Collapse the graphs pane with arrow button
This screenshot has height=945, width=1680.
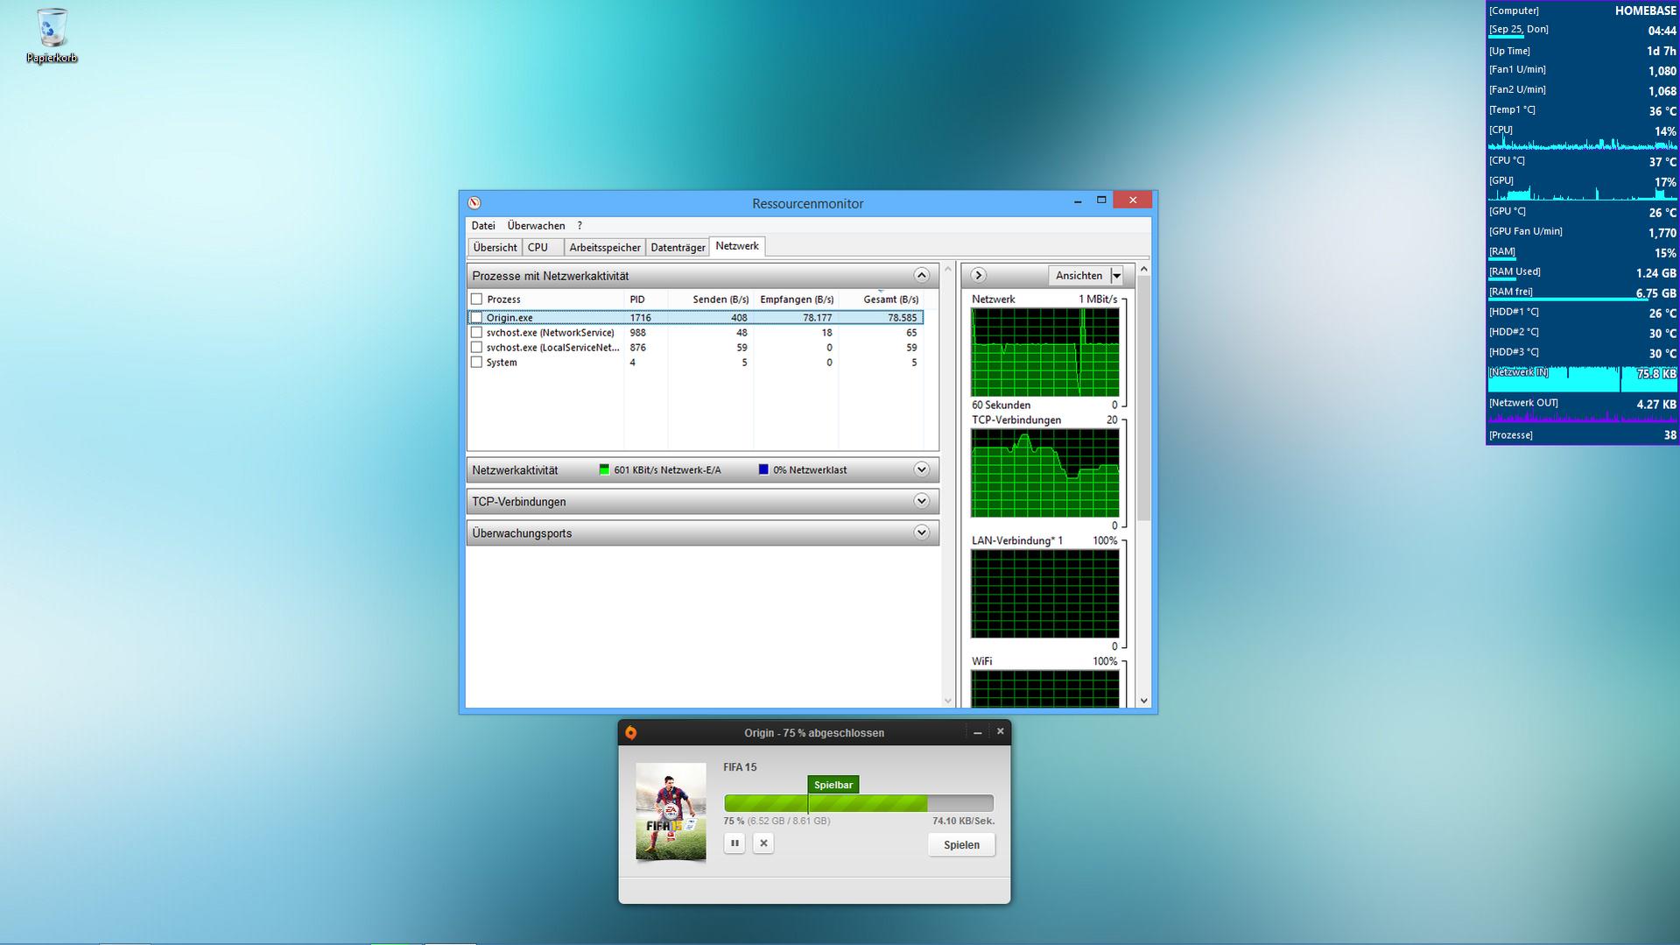[x=978, y=275]
